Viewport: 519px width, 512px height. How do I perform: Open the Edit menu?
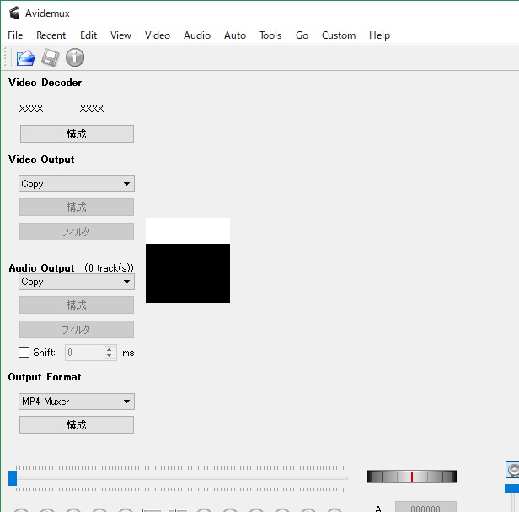(x=88, y=35)
